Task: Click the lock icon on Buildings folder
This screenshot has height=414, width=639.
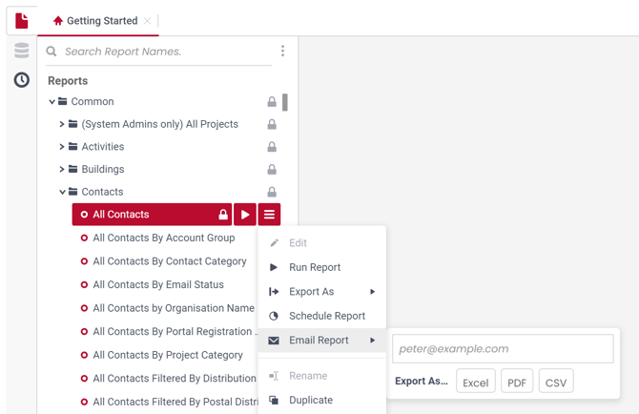Action: 272,169
